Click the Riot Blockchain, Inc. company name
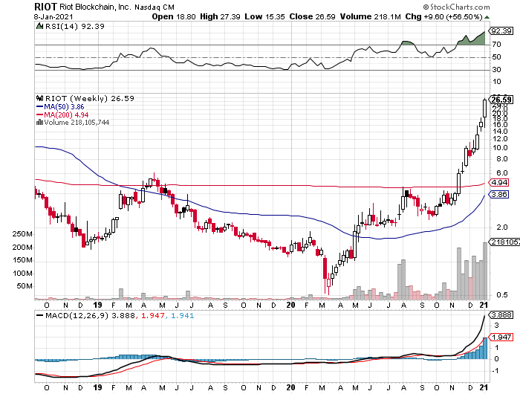Viewport: 520px width, 394px height. [96, 7]
